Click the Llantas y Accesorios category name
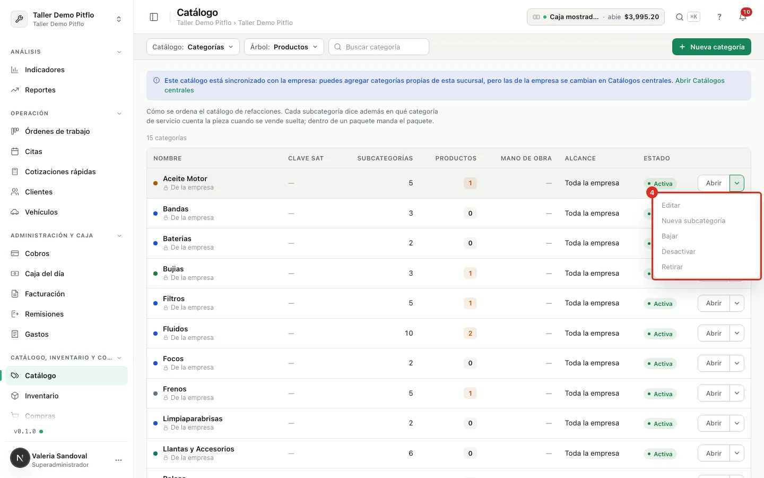764x478 pixels. point(198,449)
